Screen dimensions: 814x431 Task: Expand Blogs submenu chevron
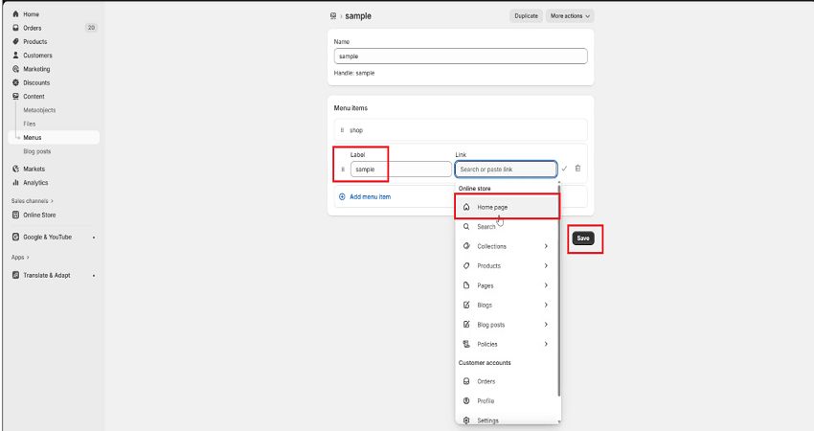click(546, 305)
